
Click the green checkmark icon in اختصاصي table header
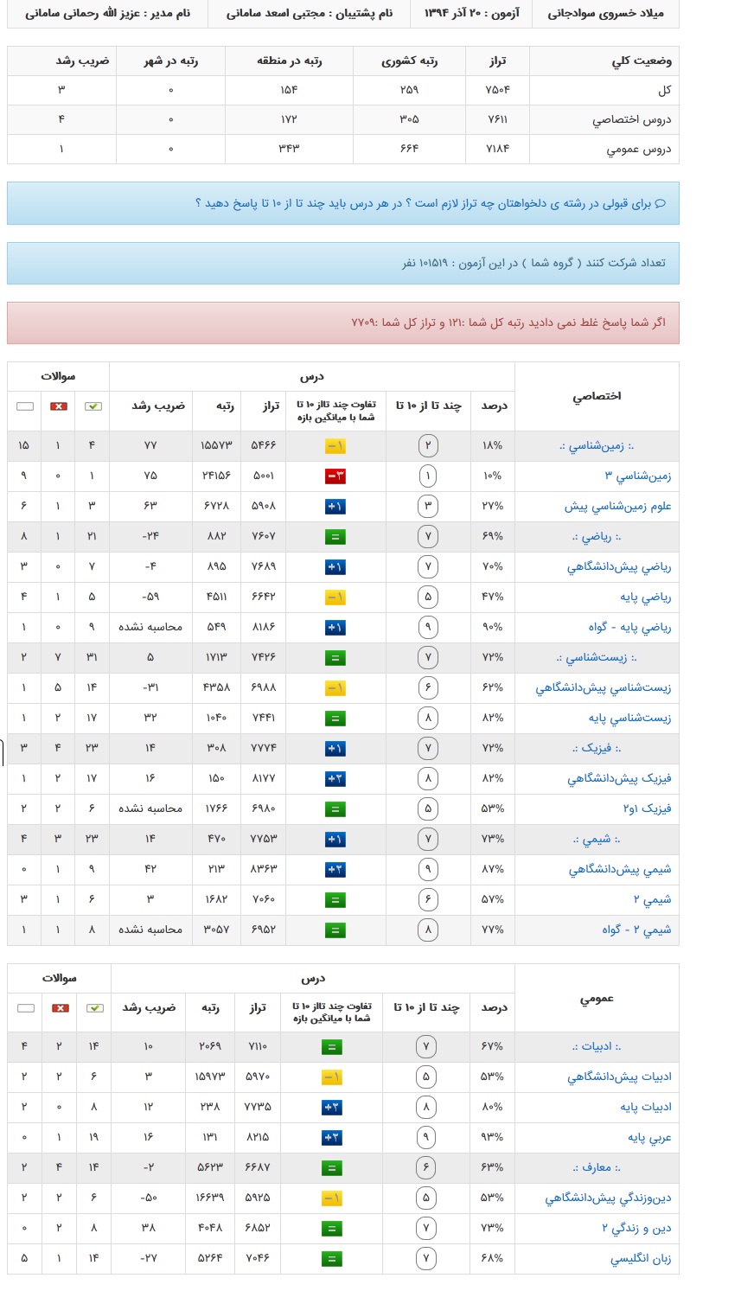[x=93, y=406]
